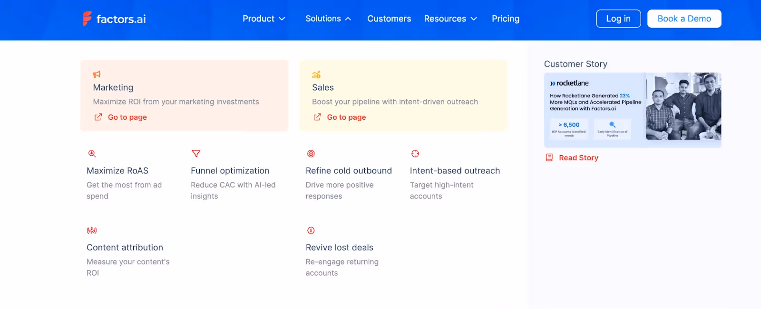The height and width of the screenshot is (309, 761).
Task: Click the Refine cold outbound target icon
Action: pyautogui.click(x=311, y=154)
